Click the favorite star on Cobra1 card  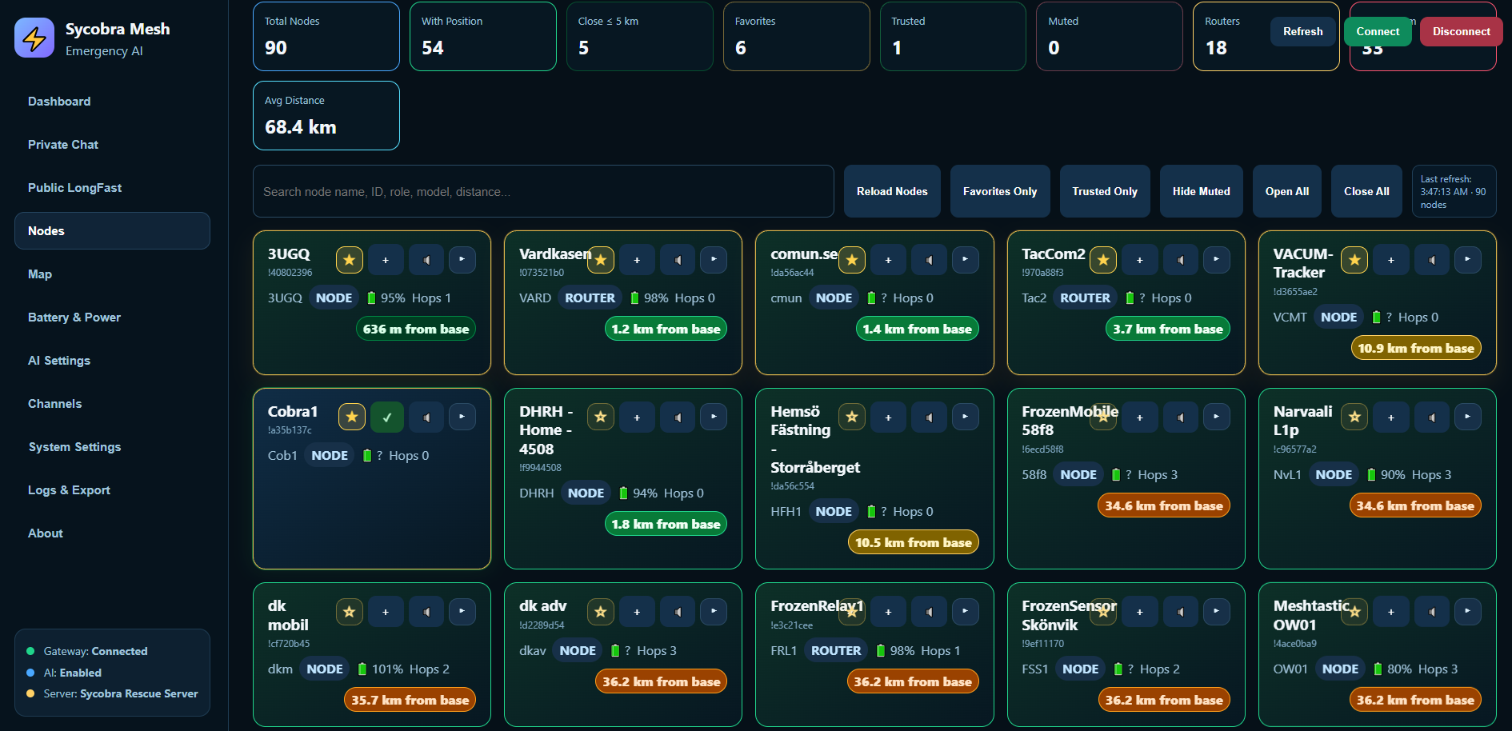(x=352, y=417)
